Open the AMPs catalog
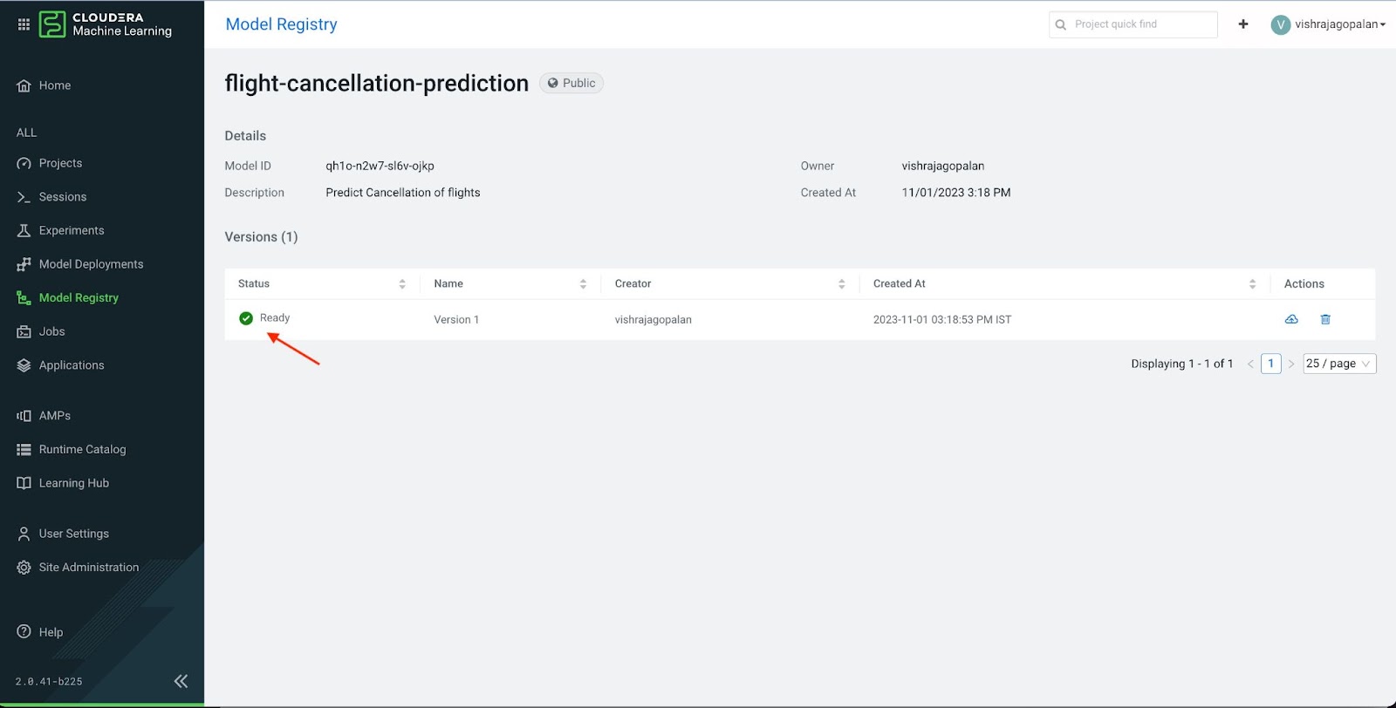 click(x=55, y=415)
